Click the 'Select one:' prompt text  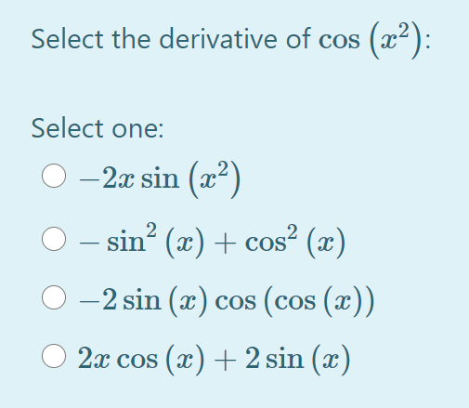[98, 128]
